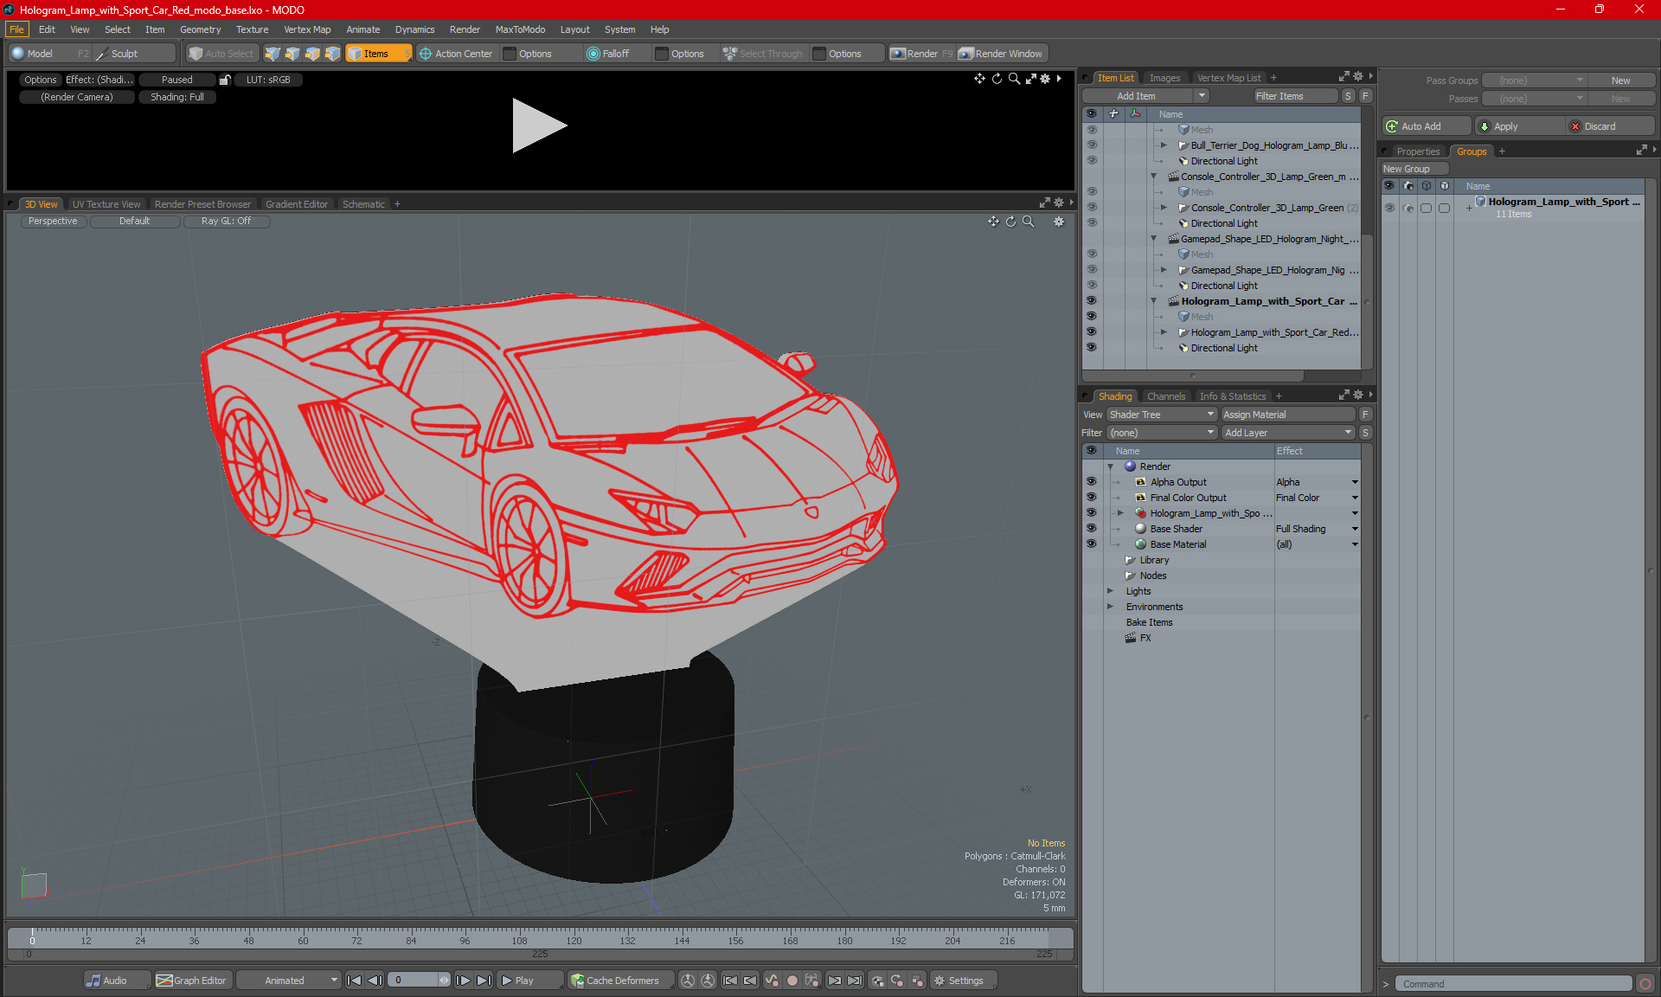Collapse the Gamepad_Shape_LED_Hologram_Night scene group
Screen dimensions: 1661x997
click(1153, 239)
